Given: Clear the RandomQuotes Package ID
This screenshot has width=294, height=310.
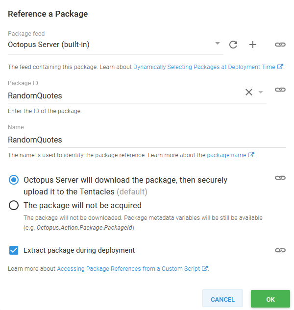Looking at the screenshot, I should point(249,92).
